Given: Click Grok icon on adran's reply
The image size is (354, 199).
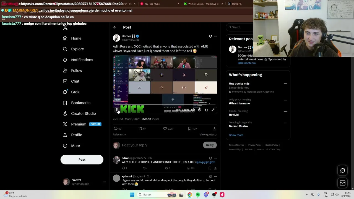Looking at the screenshot, I should [210, 158].
